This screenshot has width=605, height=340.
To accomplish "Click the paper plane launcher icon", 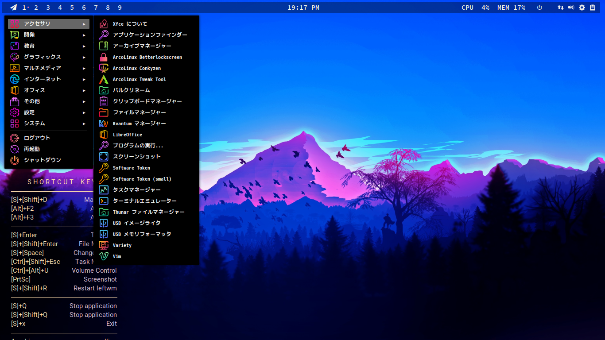I will pos(14,8).
